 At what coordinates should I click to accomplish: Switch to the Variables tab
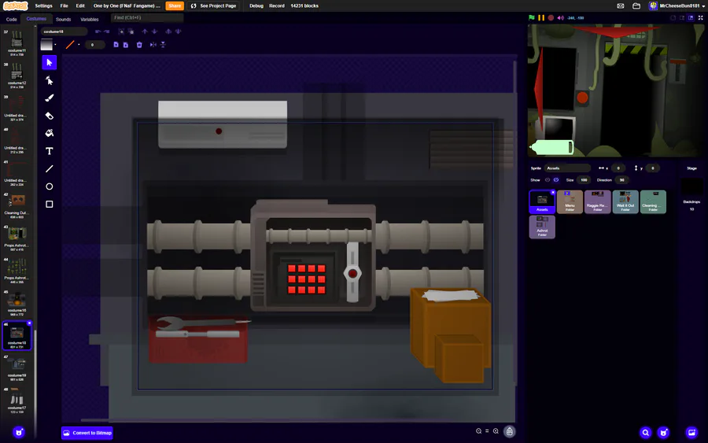[90, 20]
